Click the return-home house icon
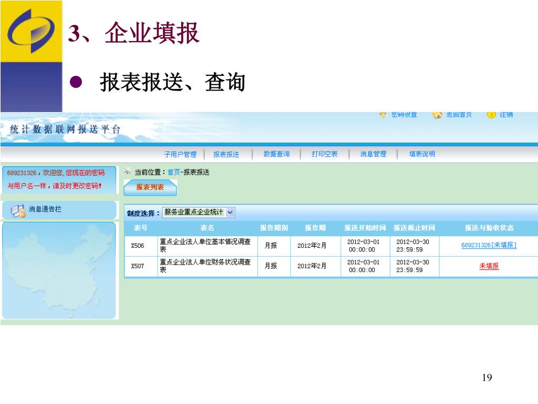 tap(437, 115)
